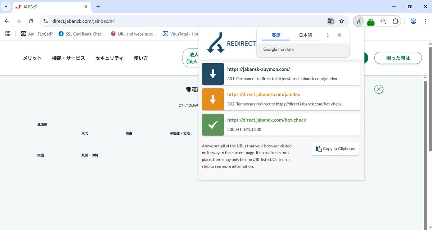Click Copy to Clipboard button
This screenshot has height=230, width=432.
335,149
